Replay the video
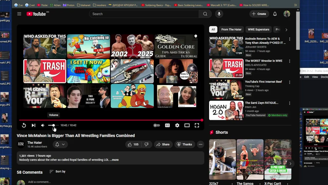328x185 pixels. (x=24, y=125)
